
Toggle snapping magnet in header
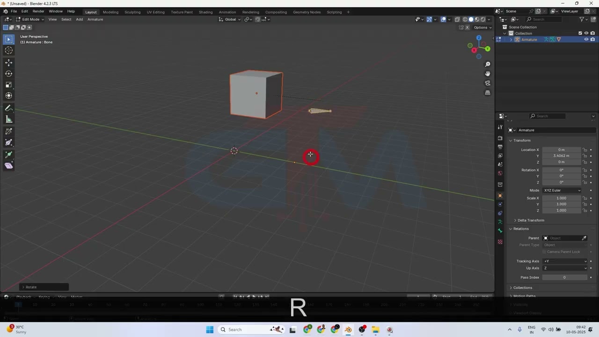pyautogui.click(x=257, y=19)
